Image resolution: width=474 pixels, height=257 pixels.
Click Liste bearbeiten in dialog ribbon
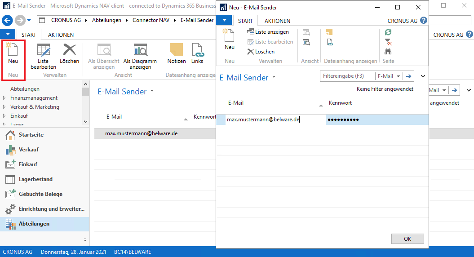[x=270, y=42]
